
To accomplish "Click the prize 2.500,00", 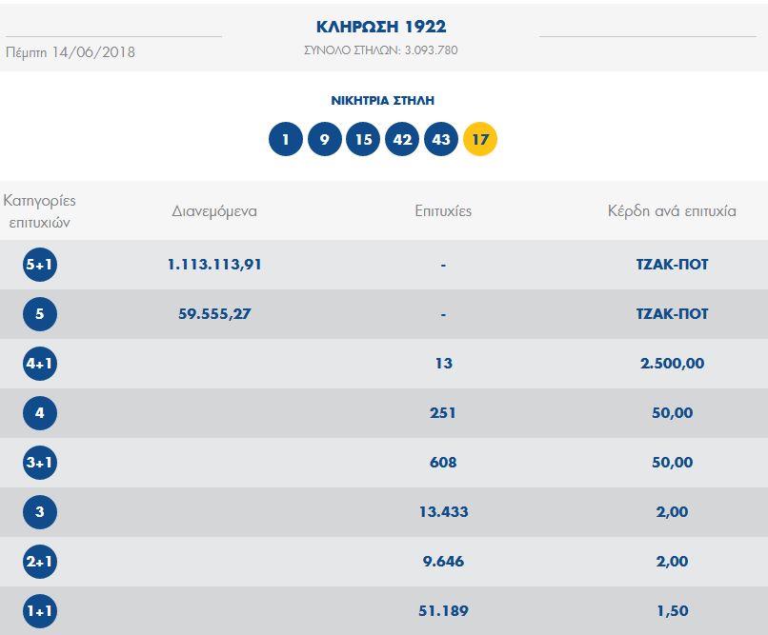I will coord(672,364).
